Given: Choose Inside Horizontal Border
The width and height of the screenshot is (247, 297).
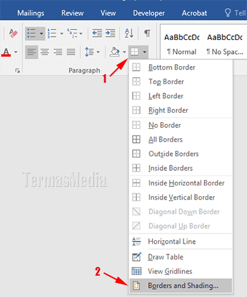Looking at the screenshot, I should point(181,183).
